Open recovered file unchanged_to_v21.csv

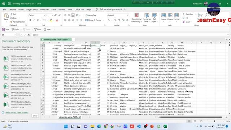[18, 77]
